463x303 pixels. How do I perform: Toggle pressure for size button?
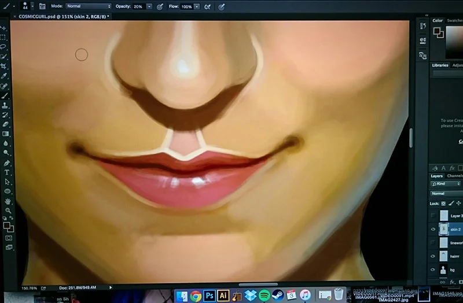pyautogui.click(x=222, y=7)
